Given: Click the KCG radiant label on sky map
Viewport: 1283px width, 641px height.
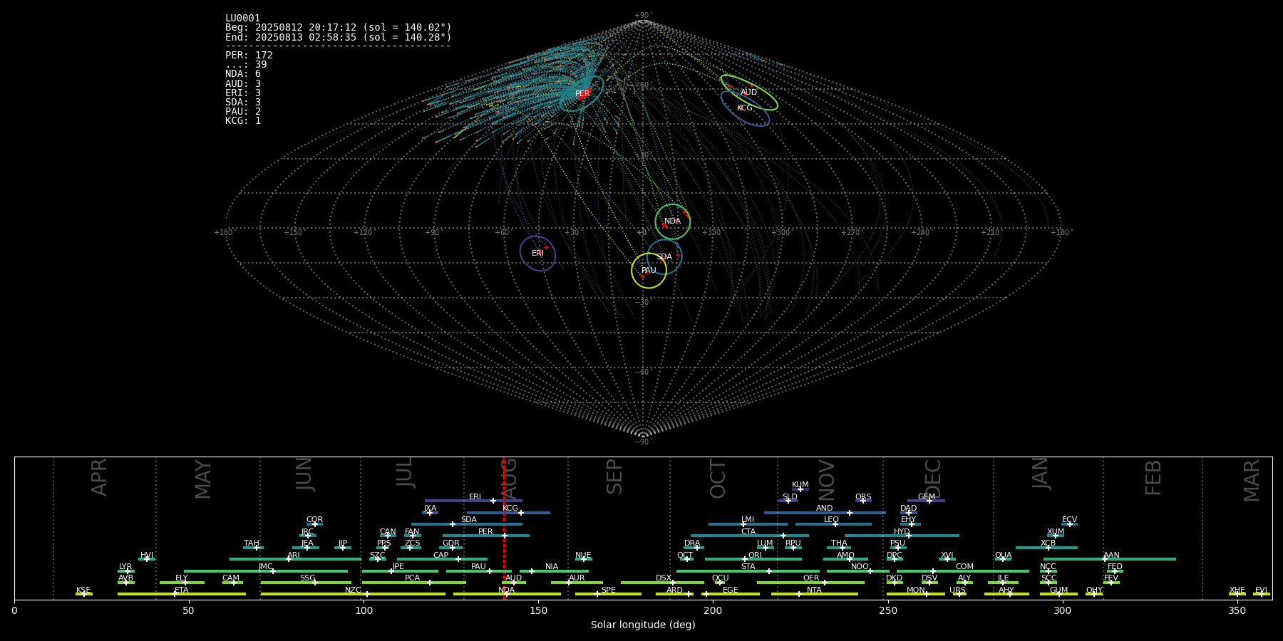Looking at the screenshot, I should tap(745, 108).
